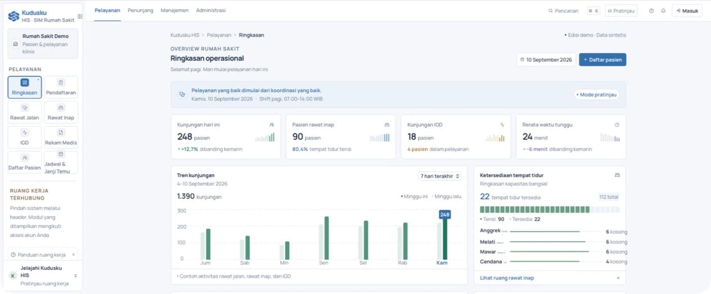Image resolution: width=711 pixels, height=294 pixels.
Task: Switch to the Penunjang top tab
Action: [141, 11]
